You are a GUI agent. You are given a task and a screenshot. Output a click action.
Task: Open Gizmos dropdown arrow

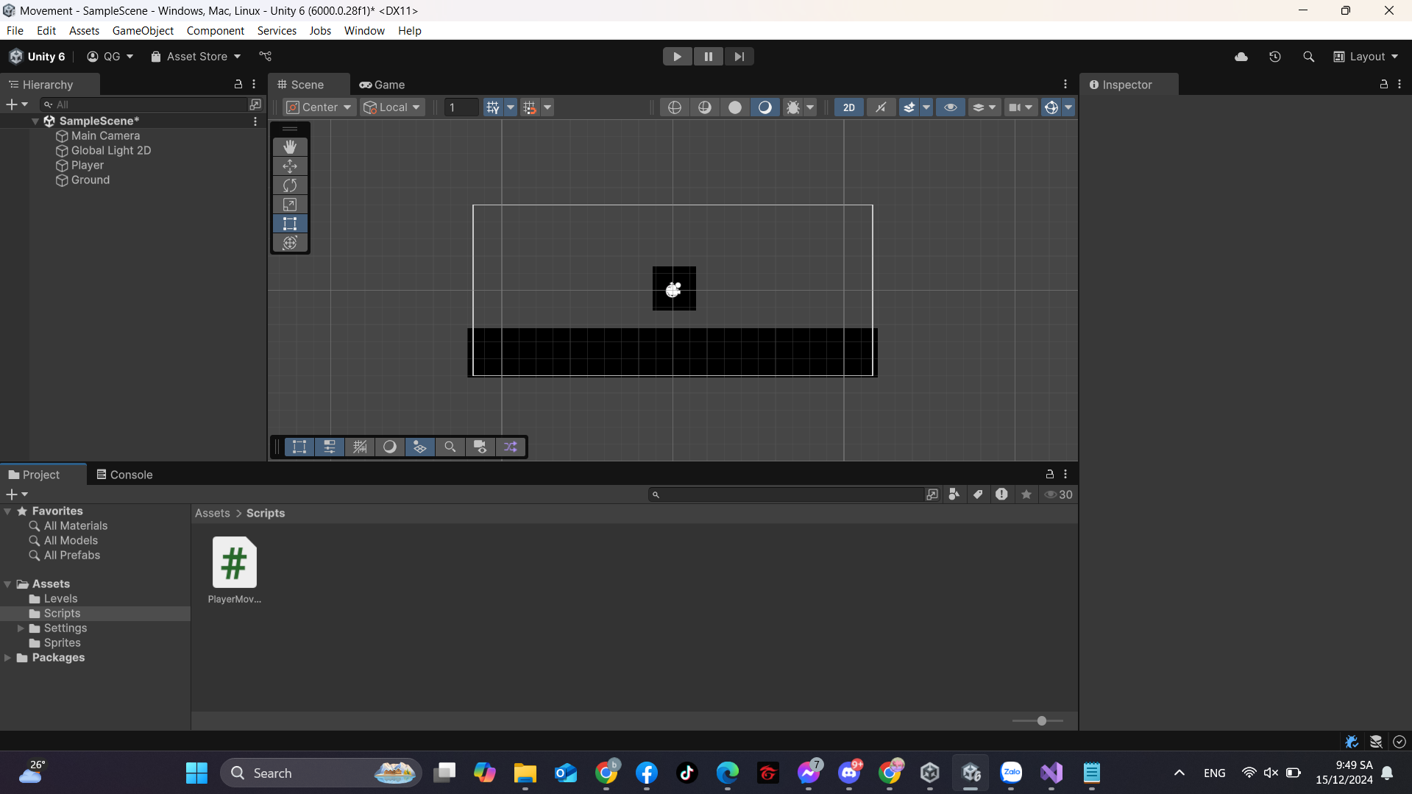(x=1068, y=107)
